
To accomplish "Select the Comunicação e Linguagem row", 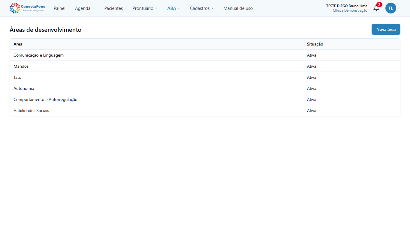I will 205,55.
